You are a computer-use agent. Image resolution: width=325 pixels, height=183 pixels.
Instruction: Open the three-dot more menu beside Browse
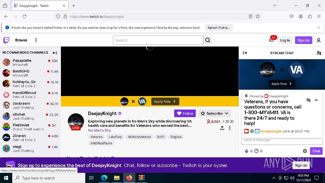click(x=36, y=40)
